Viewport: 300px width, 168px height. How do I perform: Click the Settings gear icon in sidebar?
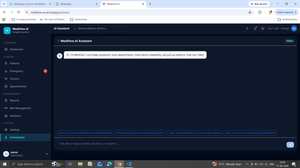click(6, 130)
